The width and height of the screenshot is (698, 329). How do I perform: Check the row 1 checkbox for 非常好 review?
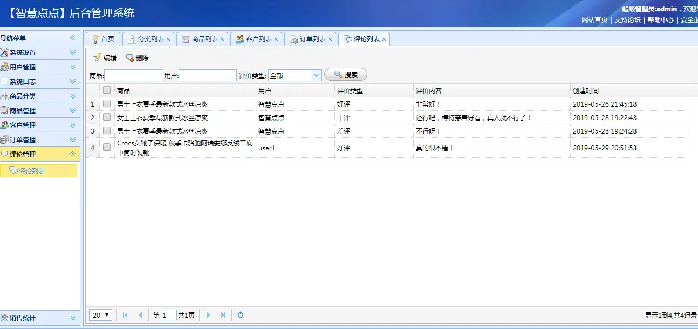107,104
